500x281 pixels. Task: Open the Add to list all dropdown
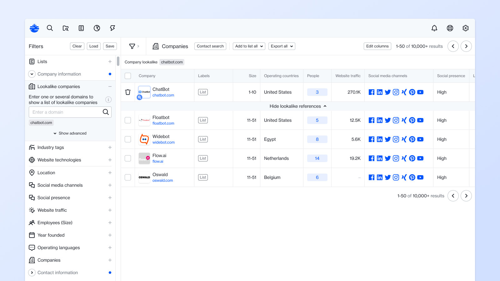249,46
